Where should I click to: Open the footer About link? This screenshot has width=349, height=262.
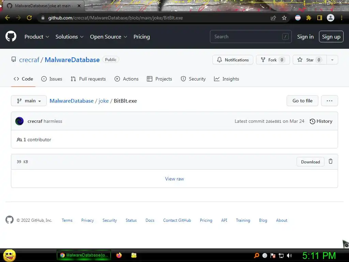(x=282, y=220)
